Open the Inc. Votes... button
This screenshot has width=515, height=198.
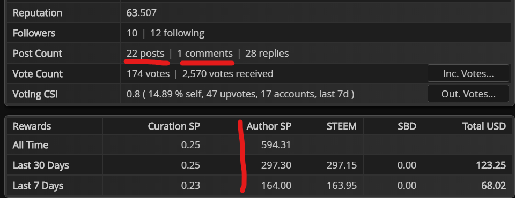tap(468, 74)
